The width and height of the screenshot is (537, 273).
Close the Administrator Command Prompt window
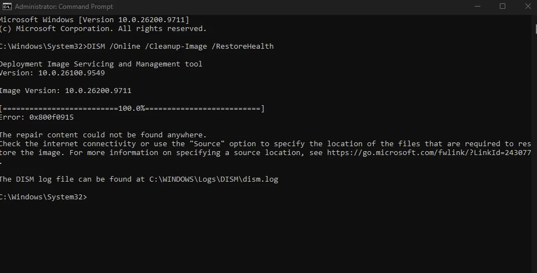(x=528, y=6)
